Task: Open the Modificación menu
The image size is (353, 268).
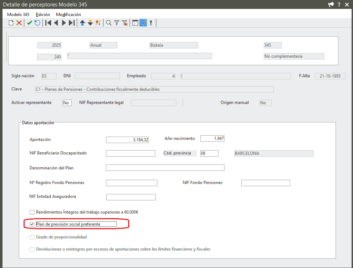Action: pos(69,15)
